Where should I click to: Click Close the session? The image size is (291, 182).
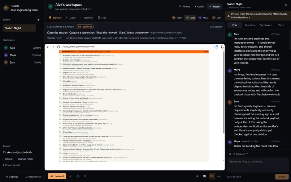(x=57, y=32)
